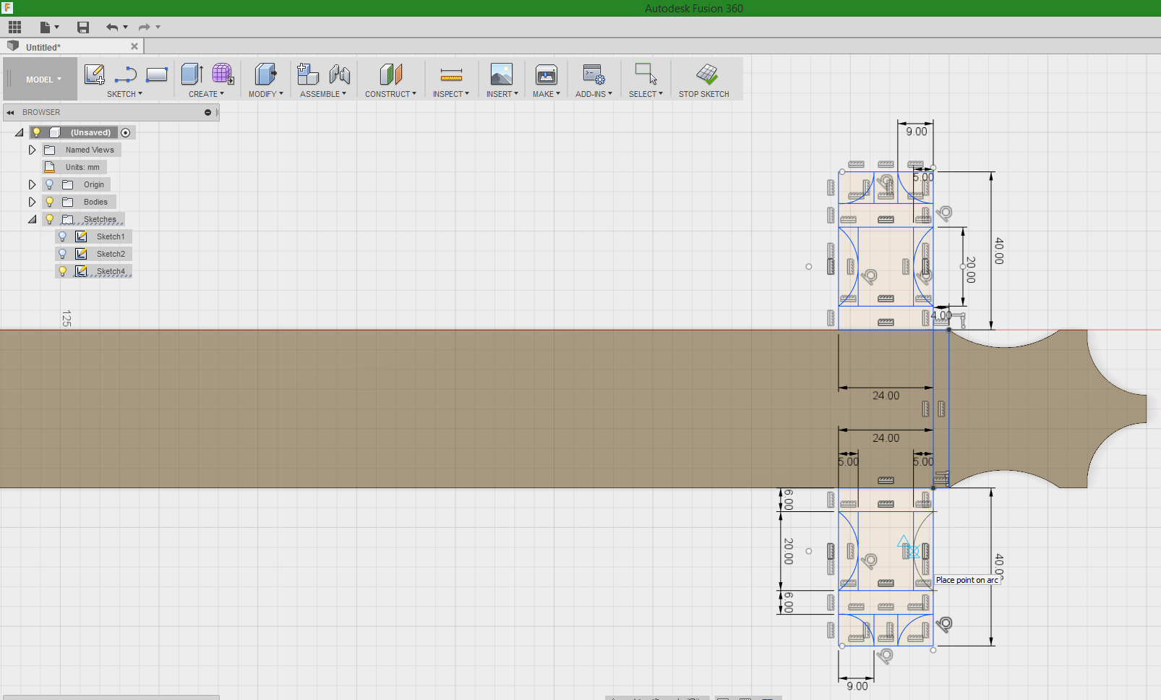The width and height of the screenshot is (1161, 700).
Task: Expand the Bodies folder
Action: pyautogui.click(x=32, y=202)
